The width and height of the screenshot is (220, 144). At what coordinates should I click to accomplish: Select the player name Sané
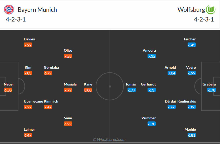pyautogui.click(x=68, y=118)
